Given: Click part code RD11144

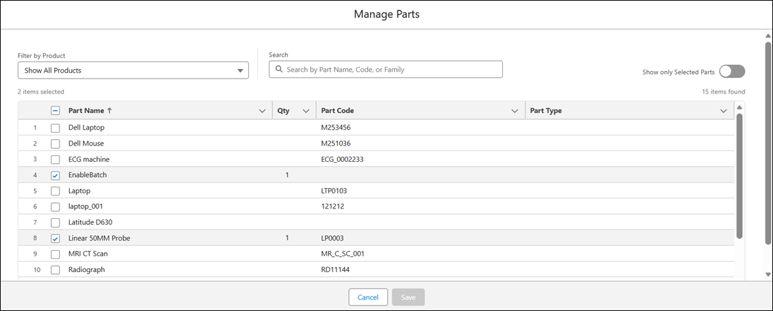Looking at the screenshot, I should coord(335,269).
